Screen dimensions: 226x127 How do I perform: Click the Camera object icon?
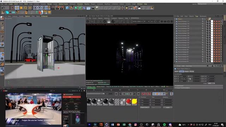coord(93,8)
